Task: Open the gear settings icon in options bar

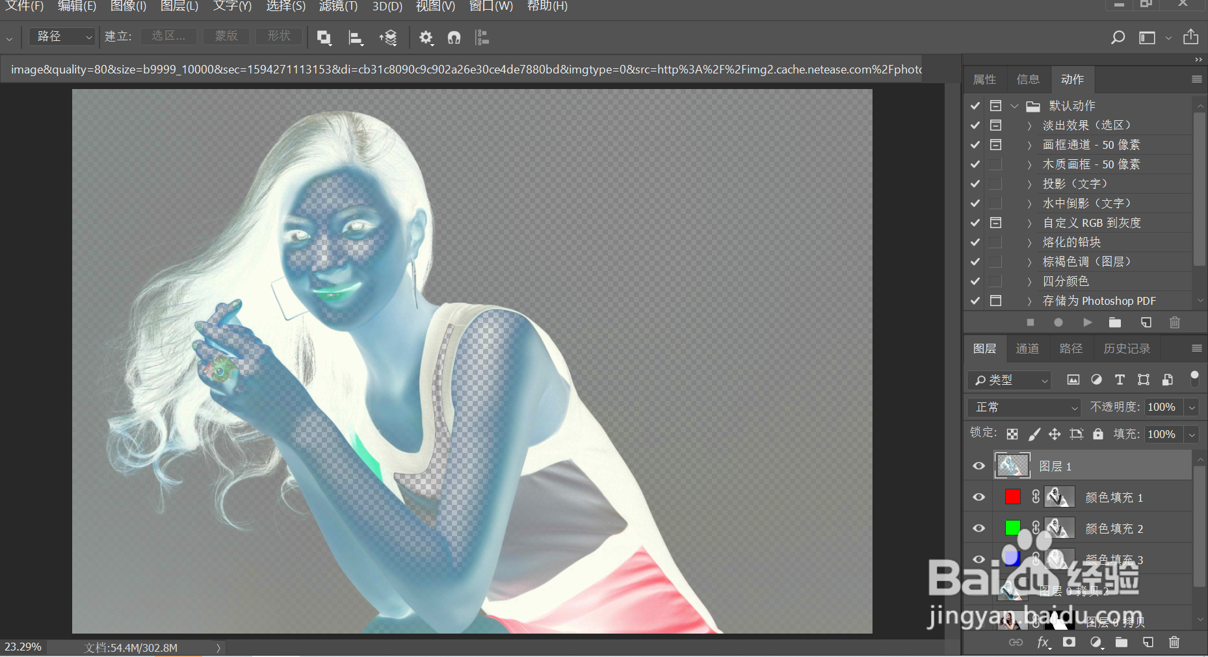Action: [x=426, y=38]
